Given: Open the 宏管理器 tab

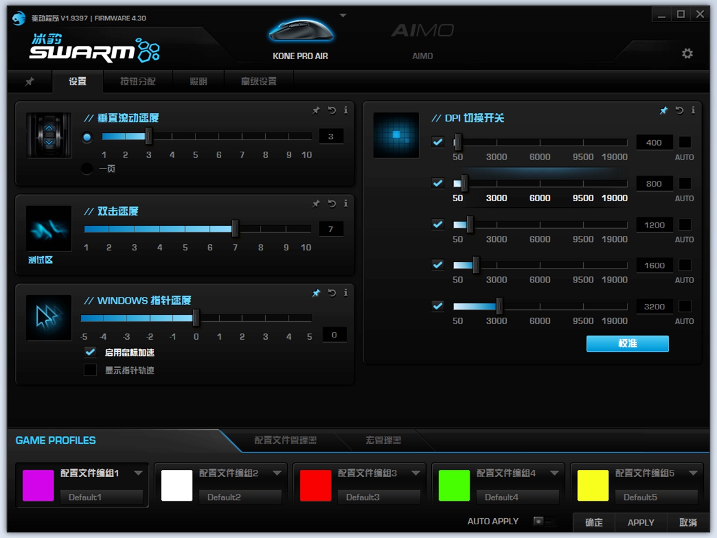Looking at the screenshot, I should point(384,441).
